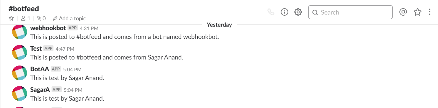Open webhookbot avatar thumbnail

click(20, 32)
